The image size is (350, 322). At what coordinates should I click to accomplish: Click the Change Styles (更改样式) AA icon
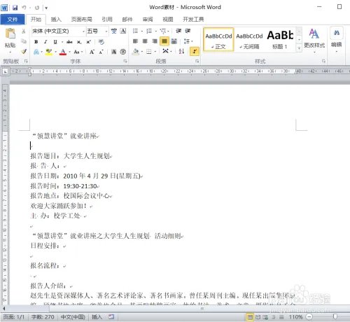coord(314,34)
